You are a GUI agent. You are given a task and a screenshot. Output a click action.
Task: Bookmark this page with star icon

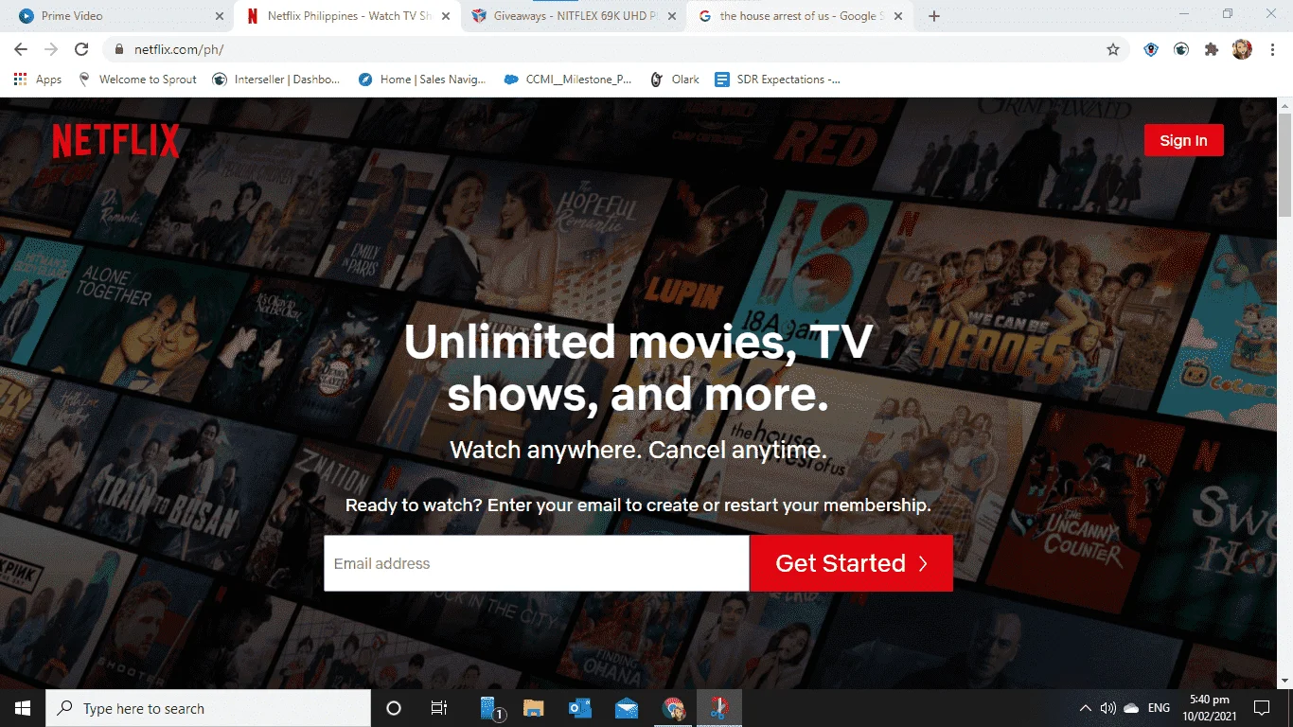pos(1113,49)
